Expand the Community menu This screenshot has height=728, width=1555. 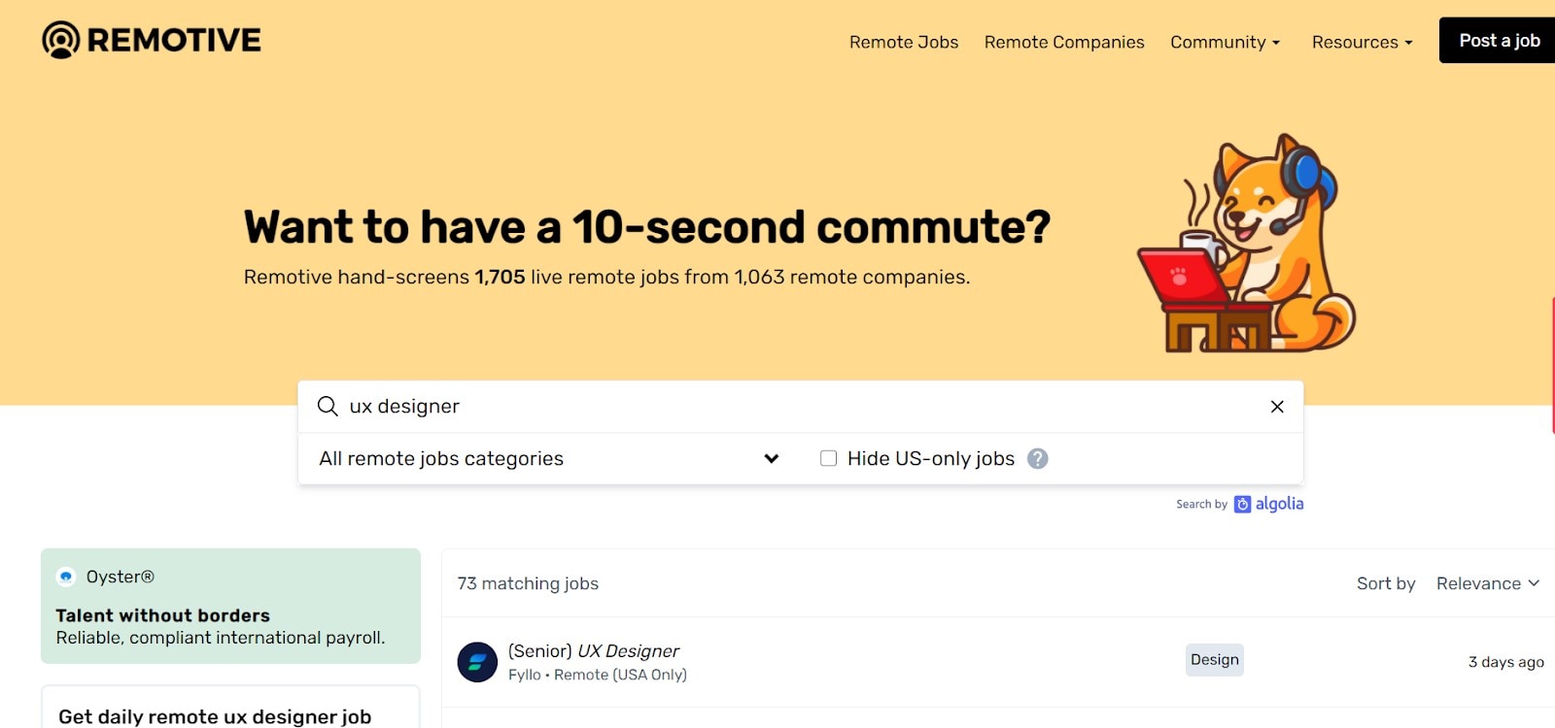pyautogui.click(x=1225, y=42)
